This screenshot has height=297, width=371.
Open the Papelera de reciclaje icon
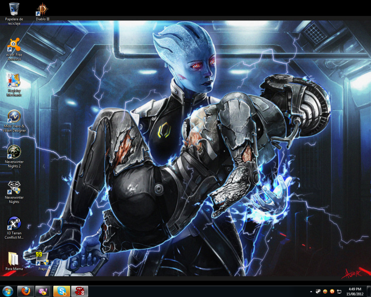tap(14, 9)
